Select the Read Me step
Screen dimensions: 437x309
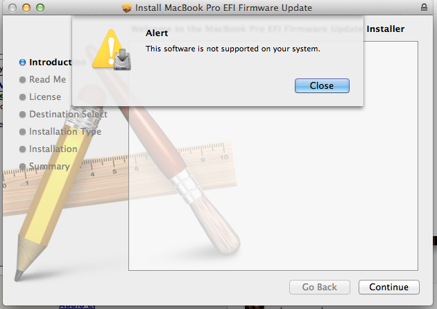pyautogui.click(x=47, y=79)
